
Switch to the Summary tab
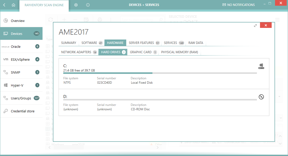[x=69, y=43]
